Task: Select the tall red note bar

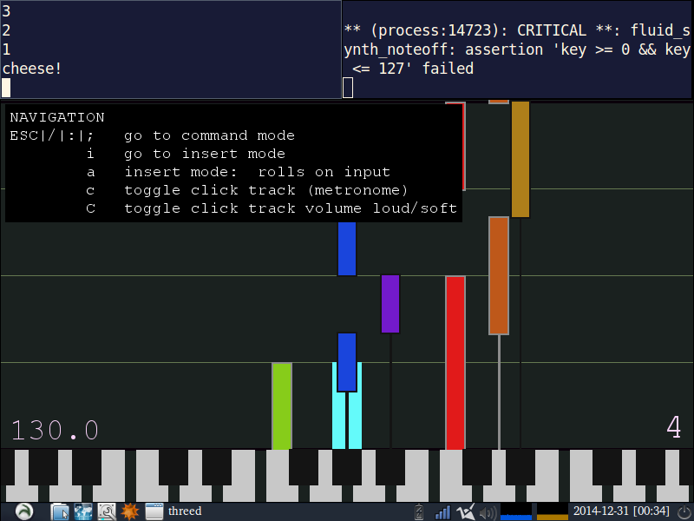Action: click(455, 362)
